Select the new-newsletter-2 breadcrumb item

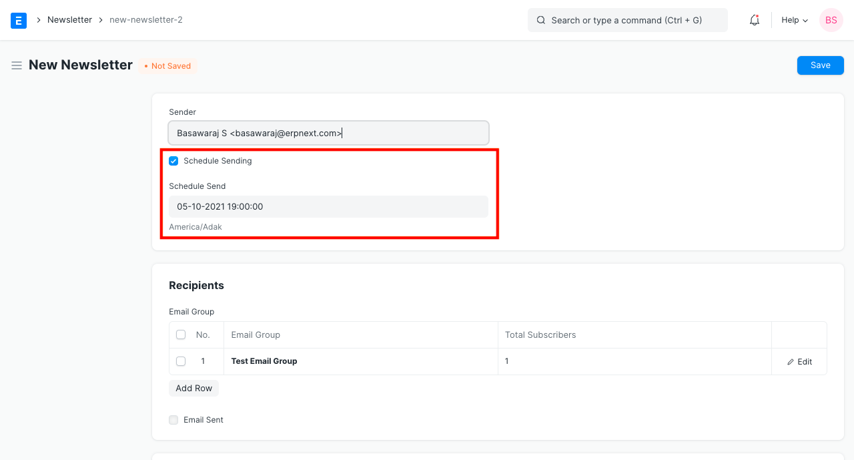(x=146, y=19)
